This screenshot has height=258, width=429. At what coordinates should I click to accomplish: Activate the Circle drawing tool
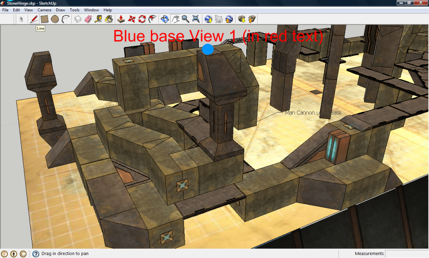pos(55,19)
